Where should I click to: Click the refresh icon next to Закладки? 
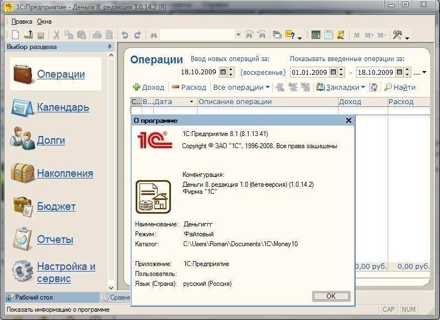374,87
